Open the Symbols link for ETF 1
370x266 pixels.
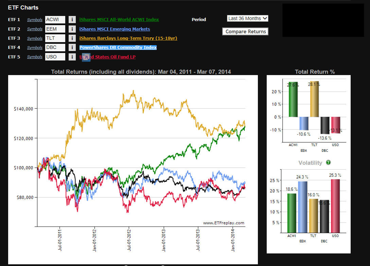pyautogui.click(x=35, y=20)
